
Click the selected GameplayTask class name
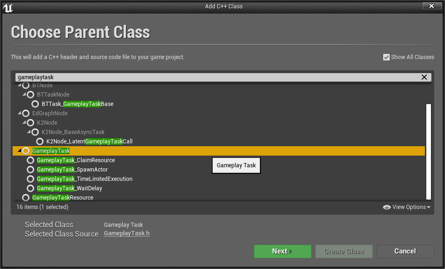click(51, 151)
